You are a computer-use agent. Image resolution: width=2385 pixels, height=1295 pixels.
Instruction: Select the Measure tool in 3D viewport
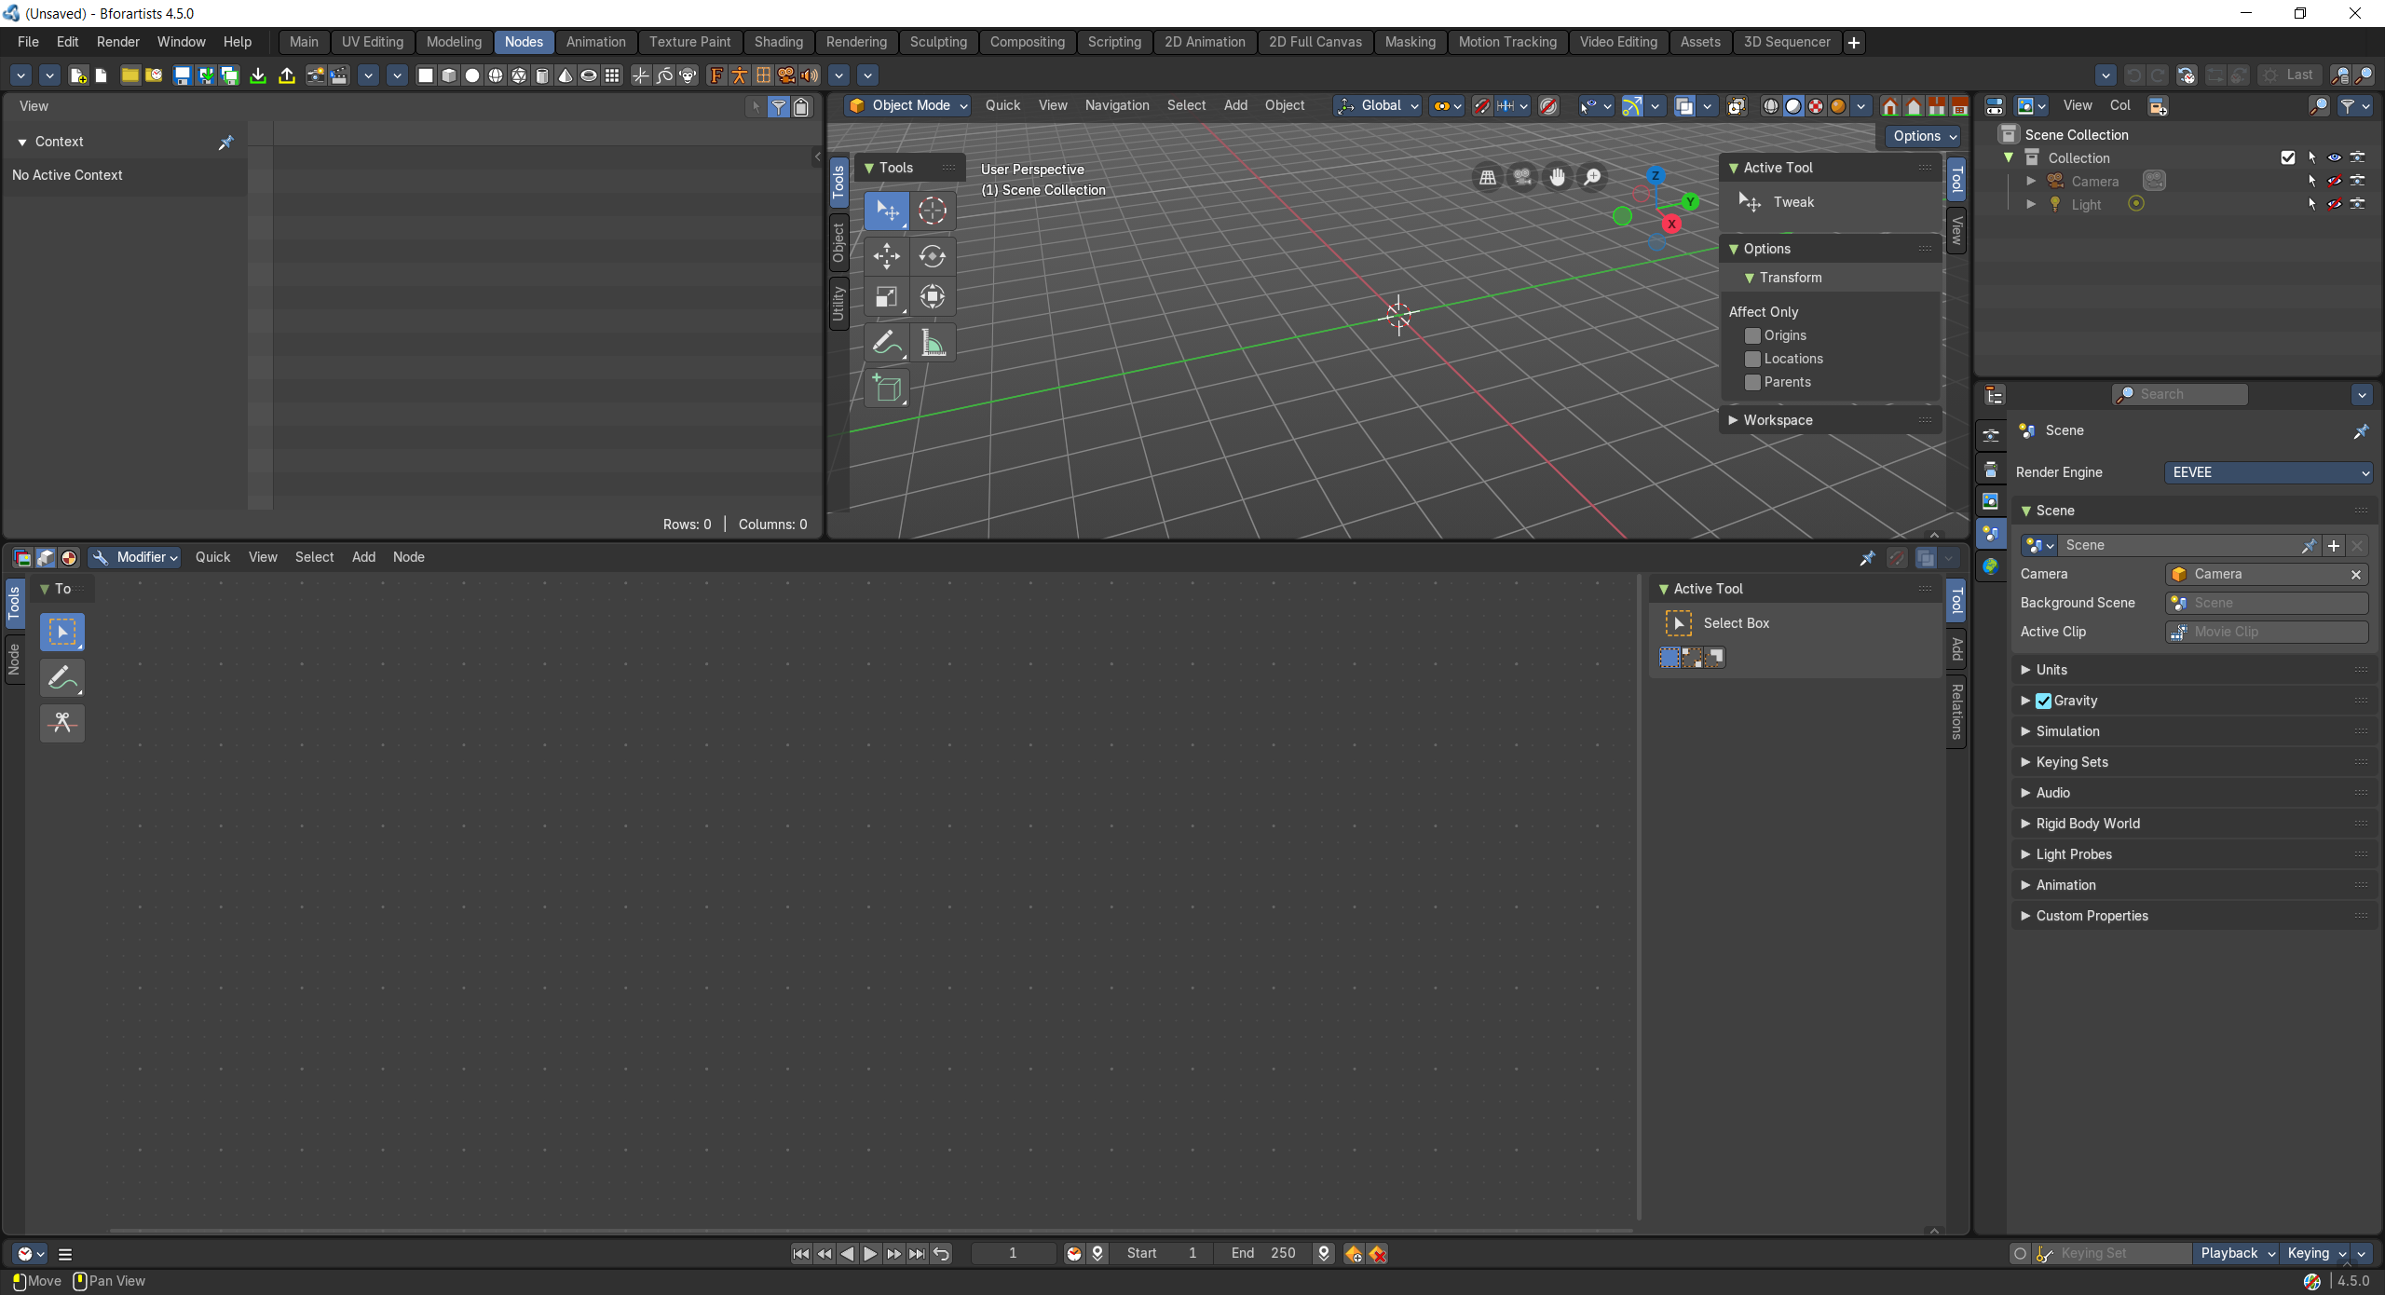932,343
